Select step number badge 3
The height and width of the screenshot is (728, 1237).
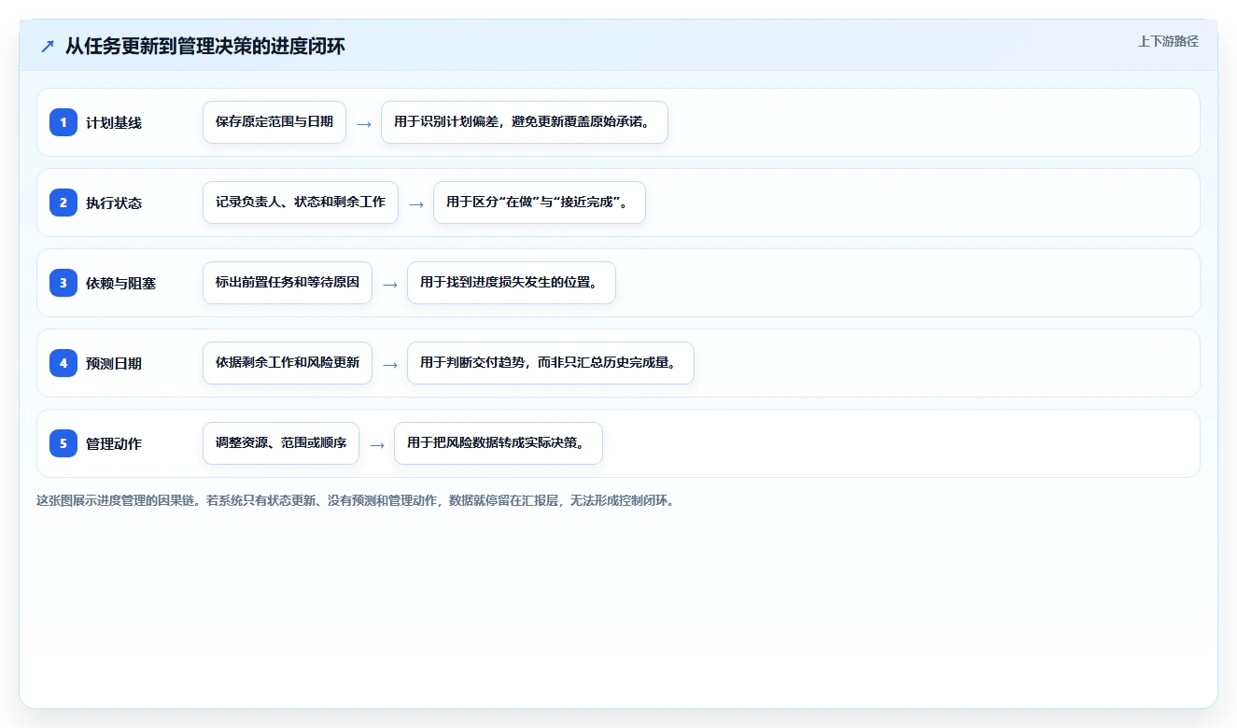63,283
